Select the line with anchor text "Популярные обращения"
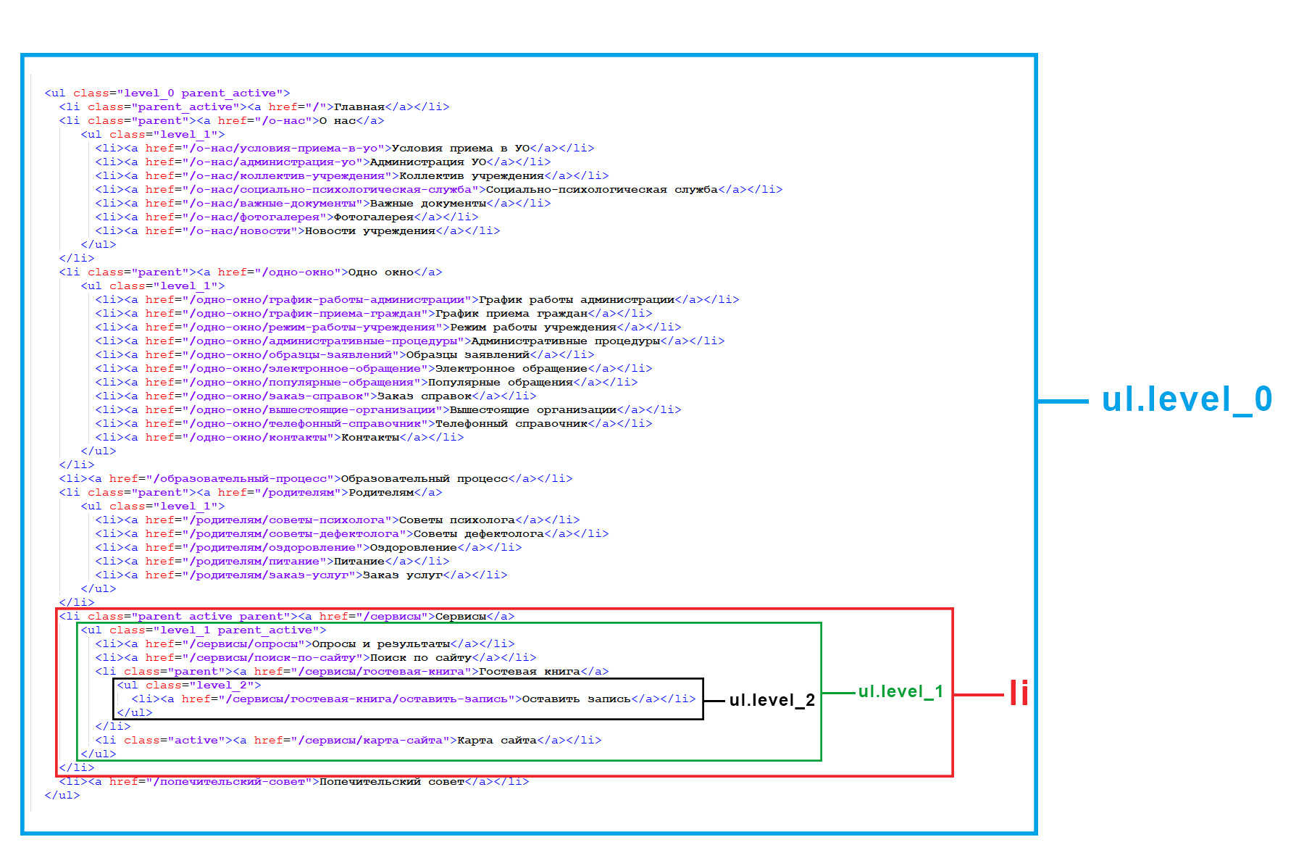This screenshot has height=858, width=1304. coord(367,383)
